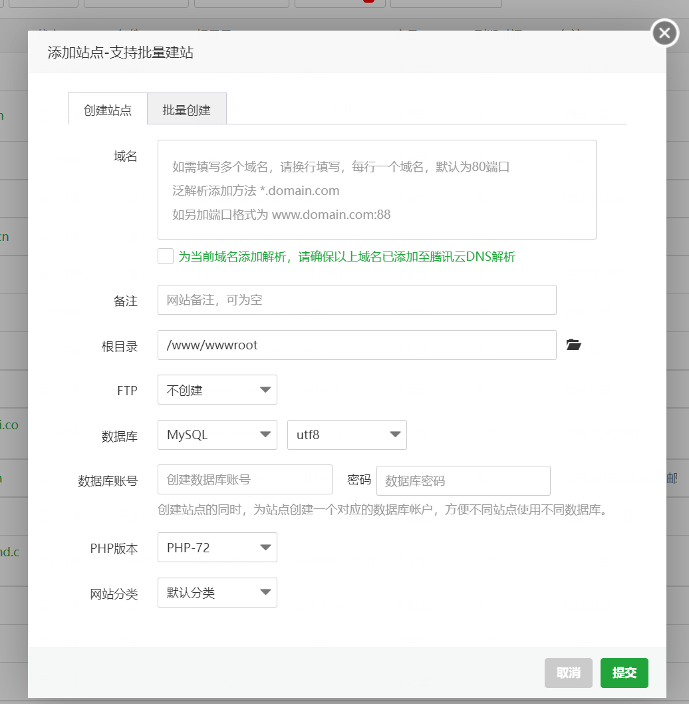
Task: Expand the FTP 不创建 dropdown
Action: click(x=217, y=390)
